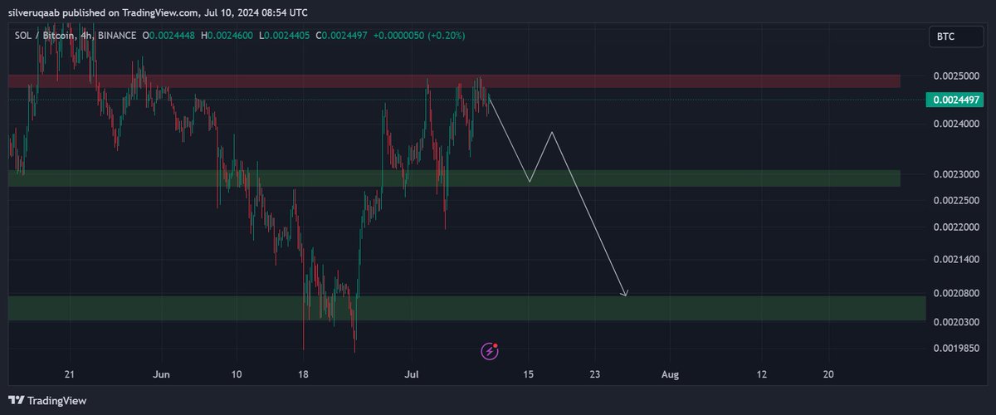Click the 0.0023000 price axis label
This screenshot has width=996, height=415.
click(955, 174)
